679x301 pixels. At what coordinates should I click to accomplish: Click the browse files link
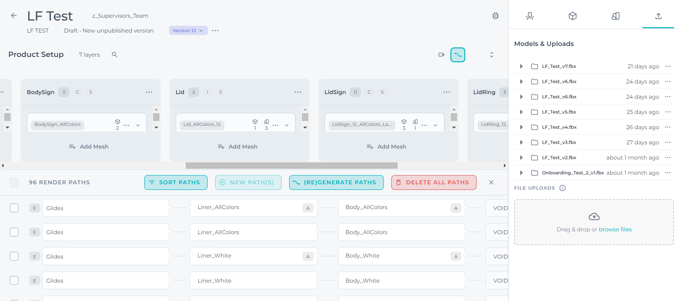click(615, 230)
